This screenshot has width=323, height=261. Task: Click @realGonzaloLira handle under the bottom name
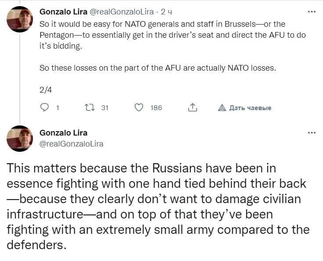[72, 143]
